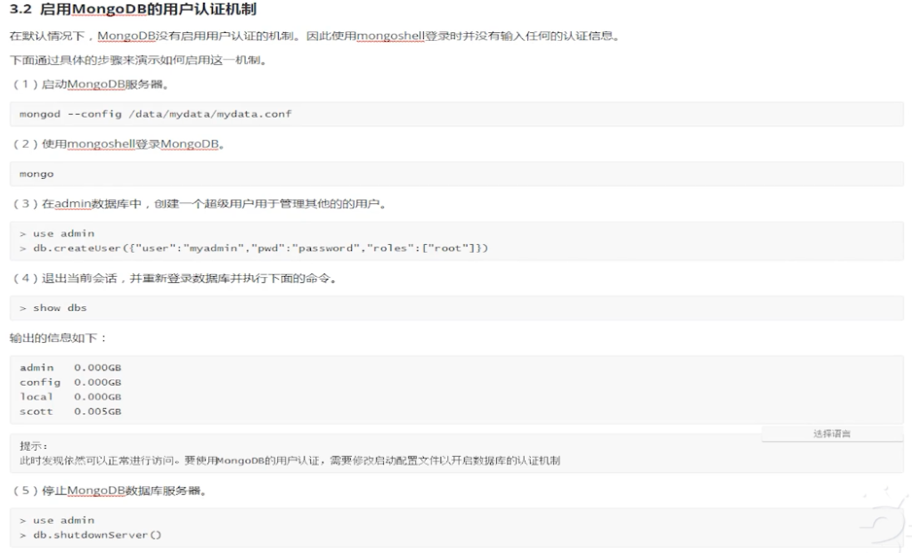This screenshot has width=912, height=553.
Task: Click the paragraph starting 在默认情况下
Action: tap(314, 36)
